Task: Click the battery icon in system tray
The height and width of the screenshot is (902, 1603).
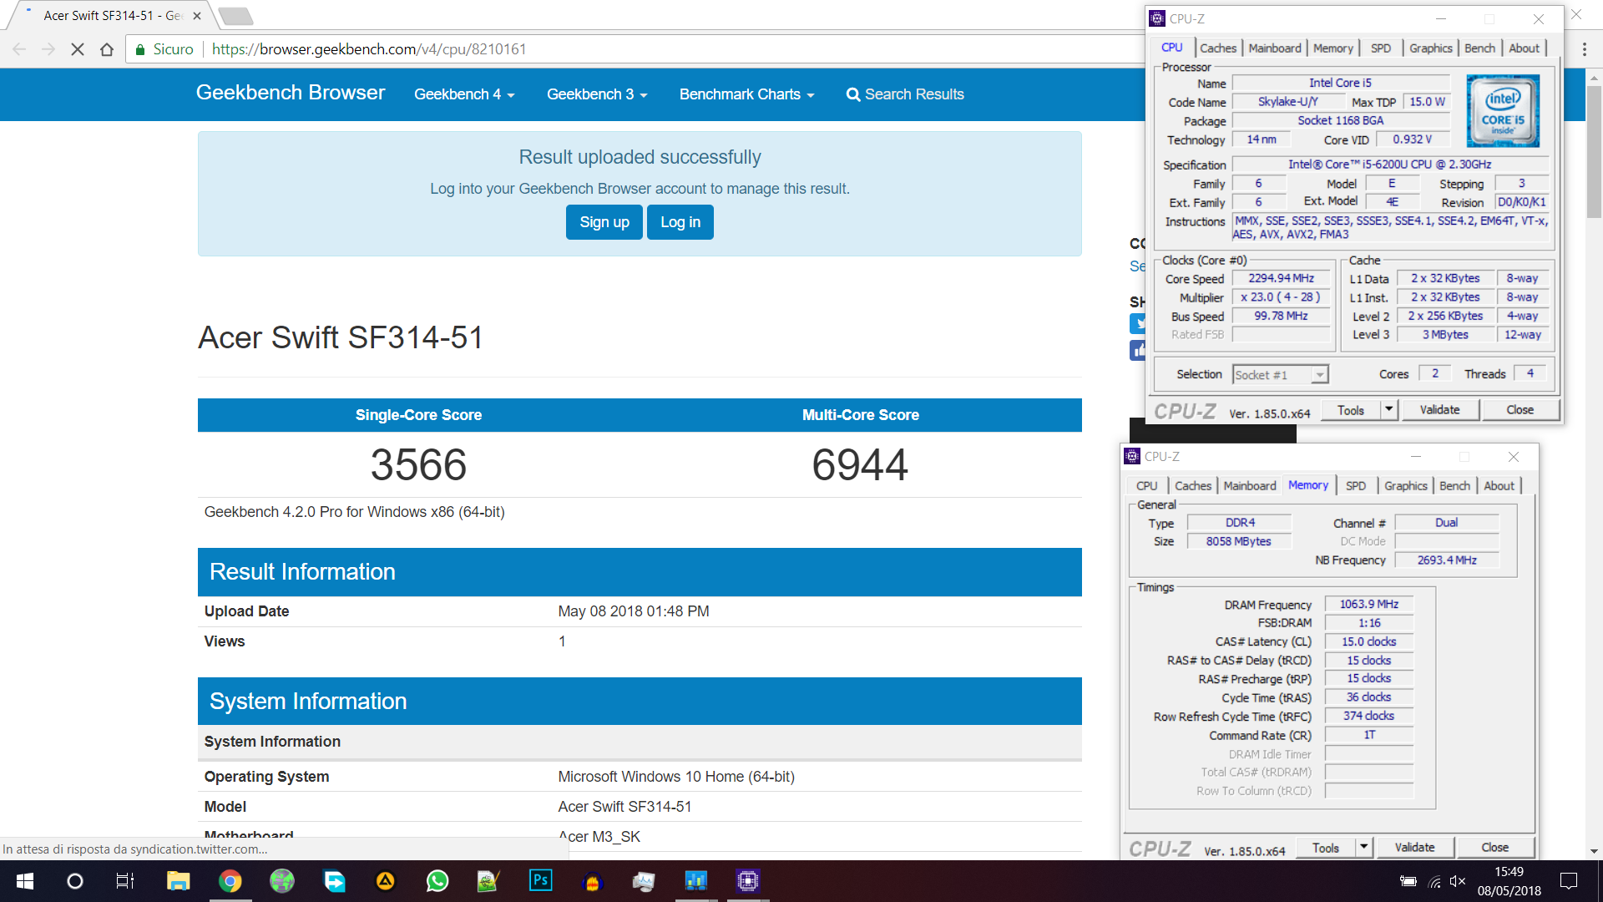Action: pyautogui.click(x=1408, y=881)
